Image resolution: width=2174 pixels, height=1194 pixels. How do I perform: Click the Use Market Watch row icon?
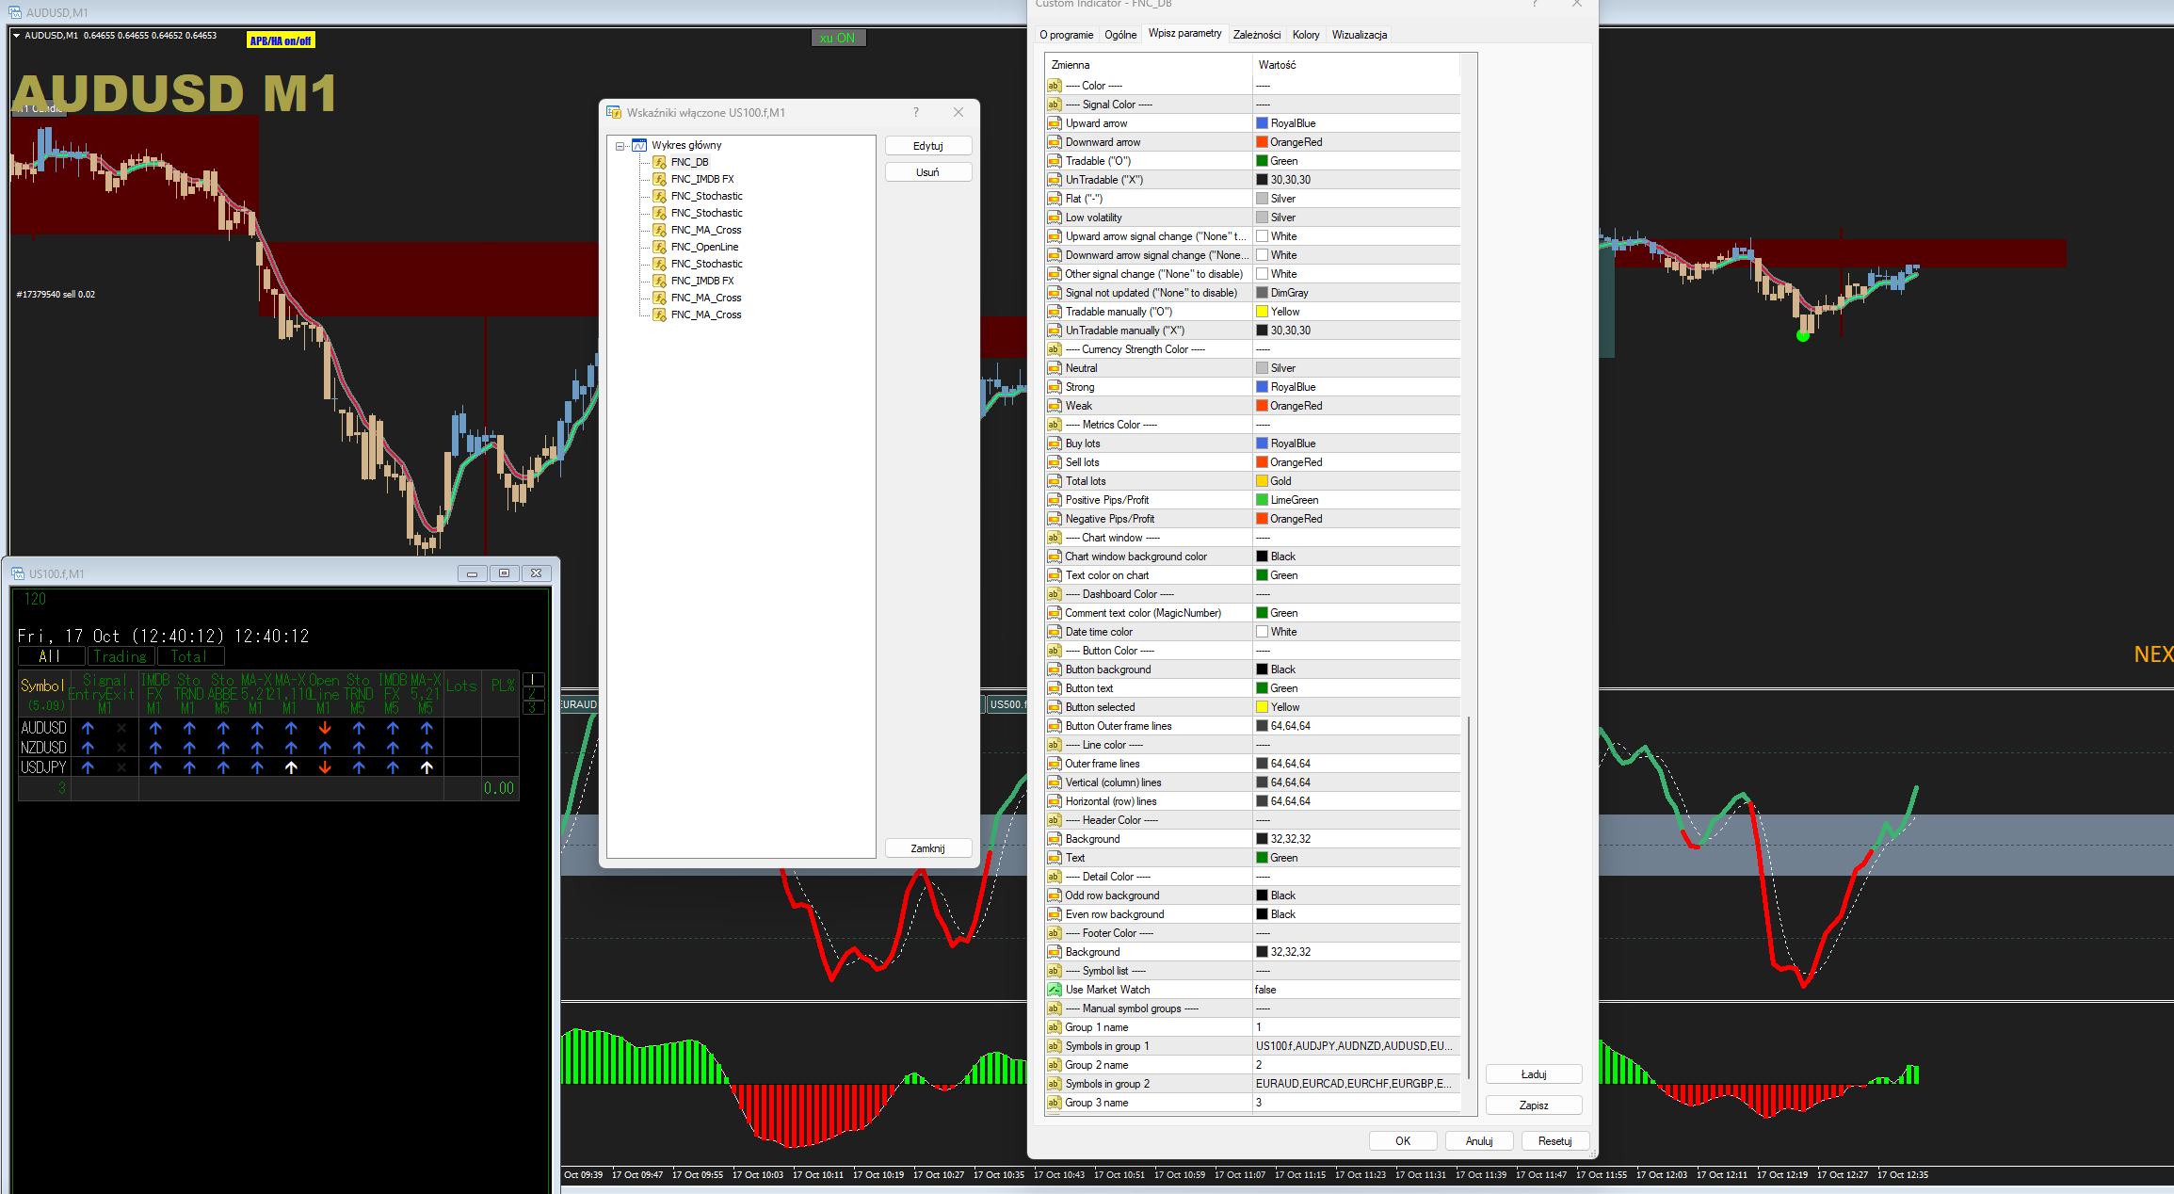(x=1055, y=990)
